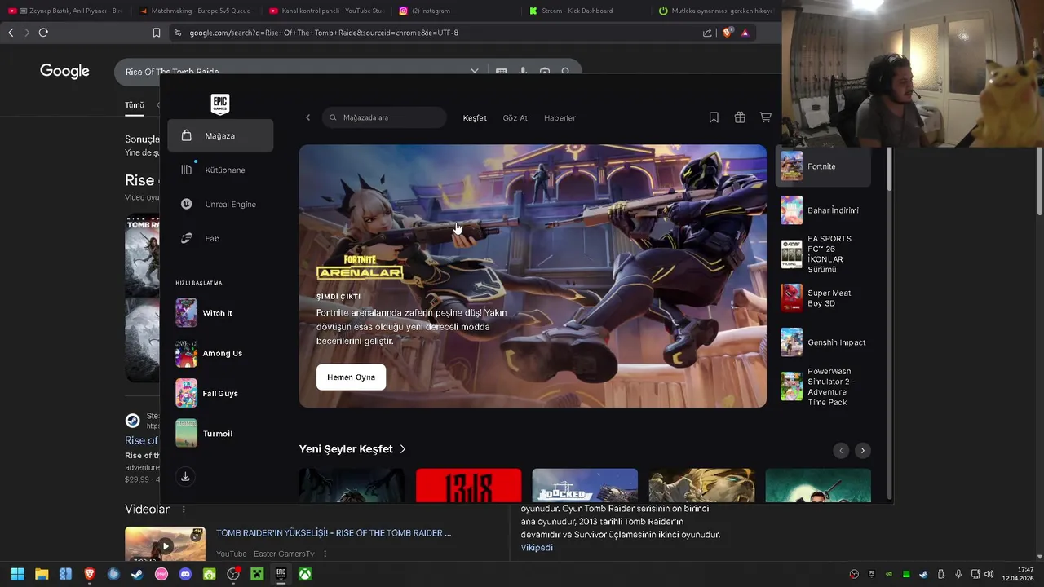Switch to Göz At tab
1044x587 pixels.
(x=515, y=118)
